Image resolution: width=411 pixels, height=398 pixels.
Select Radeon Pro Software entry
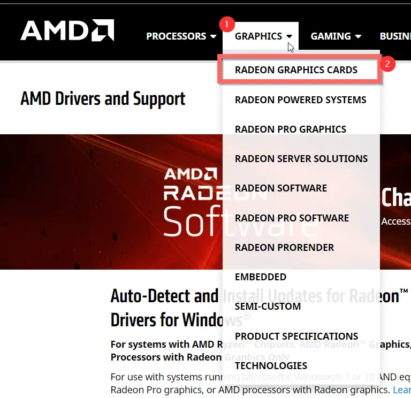click(292, 218)
